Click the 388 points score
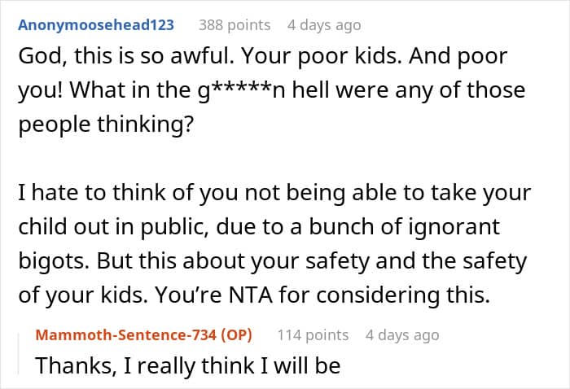The image size is (570, 389). [235, 24]
